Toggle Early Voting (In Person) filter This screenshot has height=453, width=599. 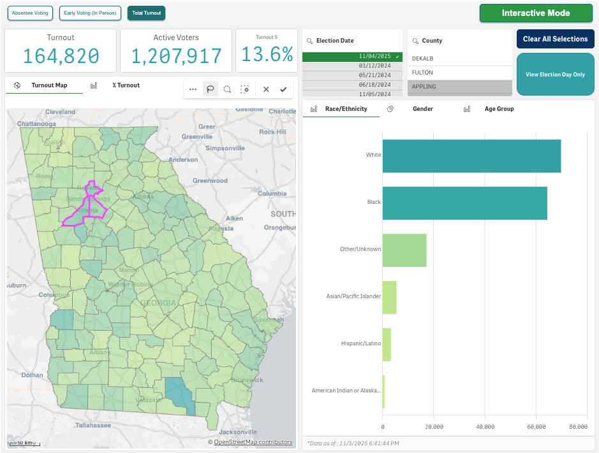(90, 13)
